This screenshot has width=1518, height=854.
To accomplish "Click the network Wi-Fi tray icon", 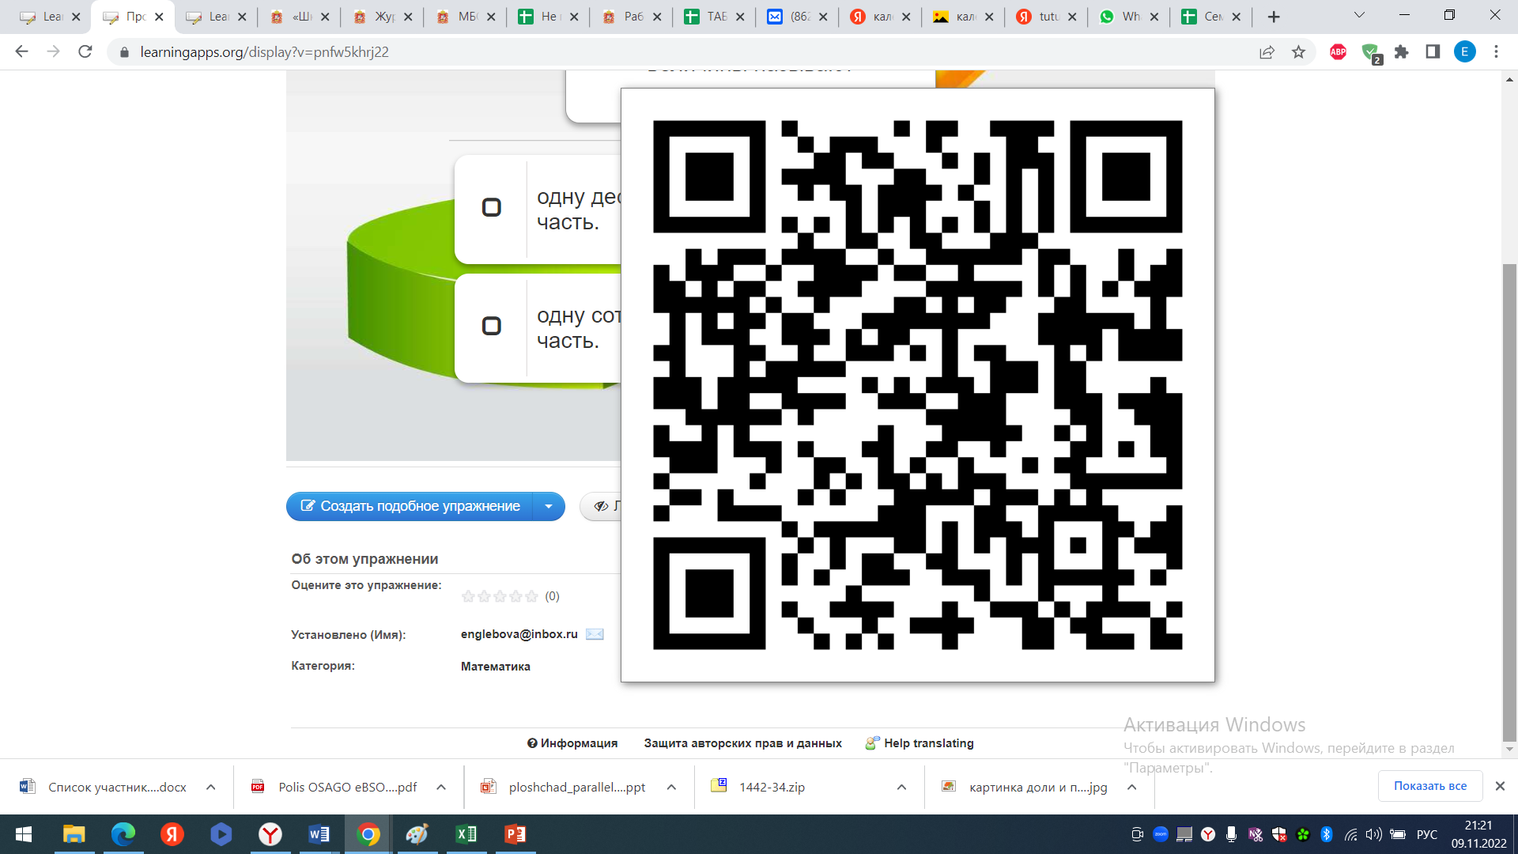I will [1350, 834].
